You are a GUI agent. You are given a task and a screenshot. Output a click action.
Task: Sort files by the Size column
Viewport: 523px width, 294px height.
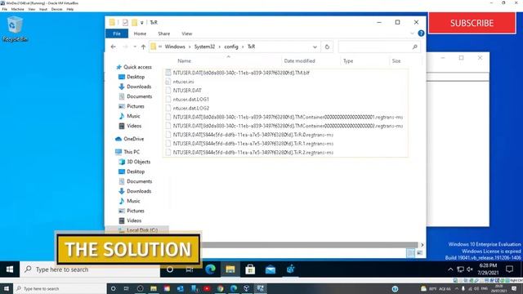[x=396, y=61]
